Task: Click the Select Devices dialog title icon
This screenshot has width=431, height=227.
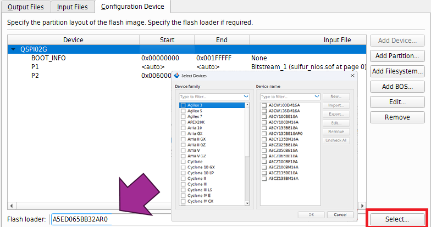Action: 177,75
